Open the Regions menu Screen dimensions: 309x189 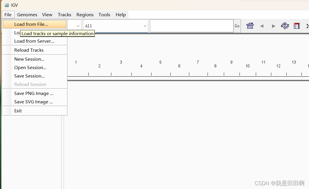point(85,15)
